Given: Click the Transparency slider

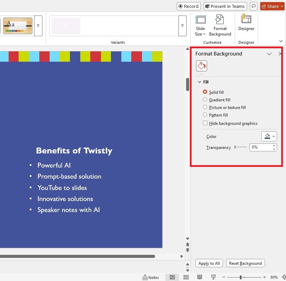Looking at the screenshot, I should click(x=241, y=147).
